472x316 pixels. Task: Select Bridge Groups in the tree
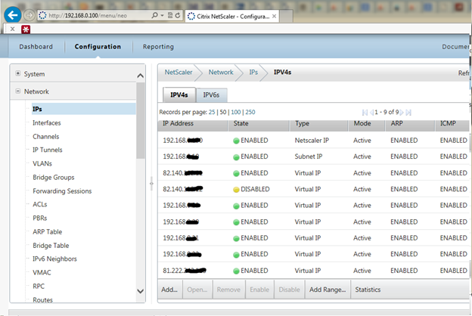53,177
